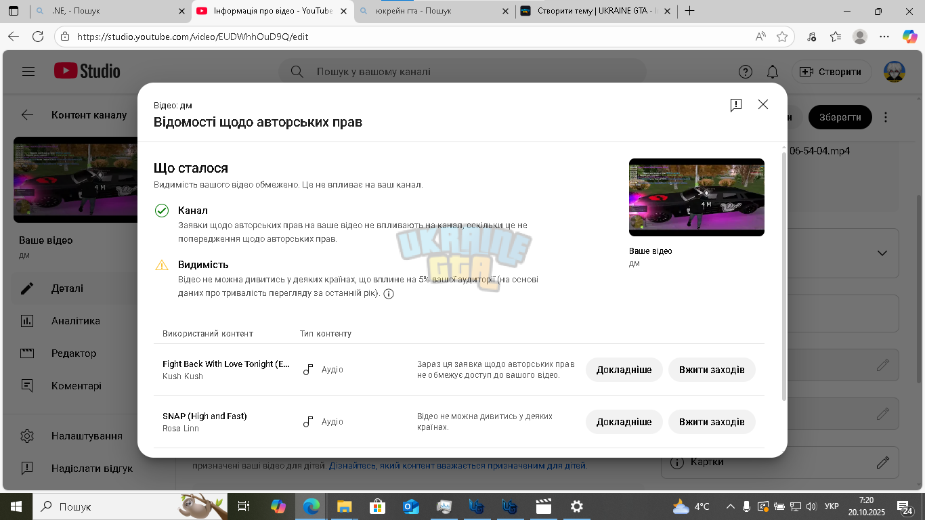Click the channel avatar in the top-right

click(895, 72)
